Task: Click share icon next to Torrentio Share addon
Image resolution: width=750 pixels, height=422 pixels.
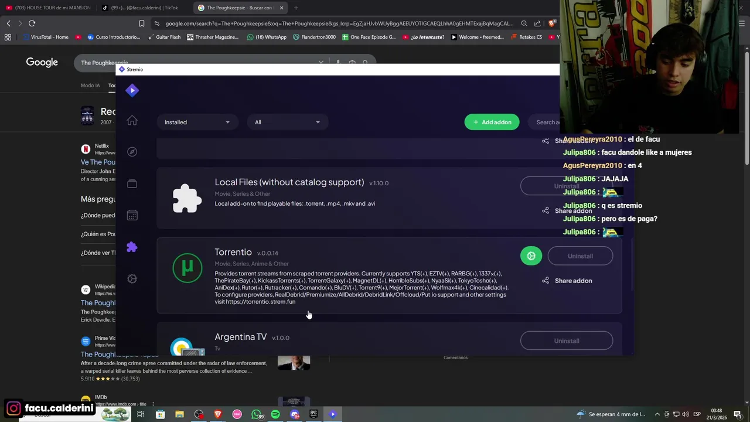Action: [x=546, y=281]
